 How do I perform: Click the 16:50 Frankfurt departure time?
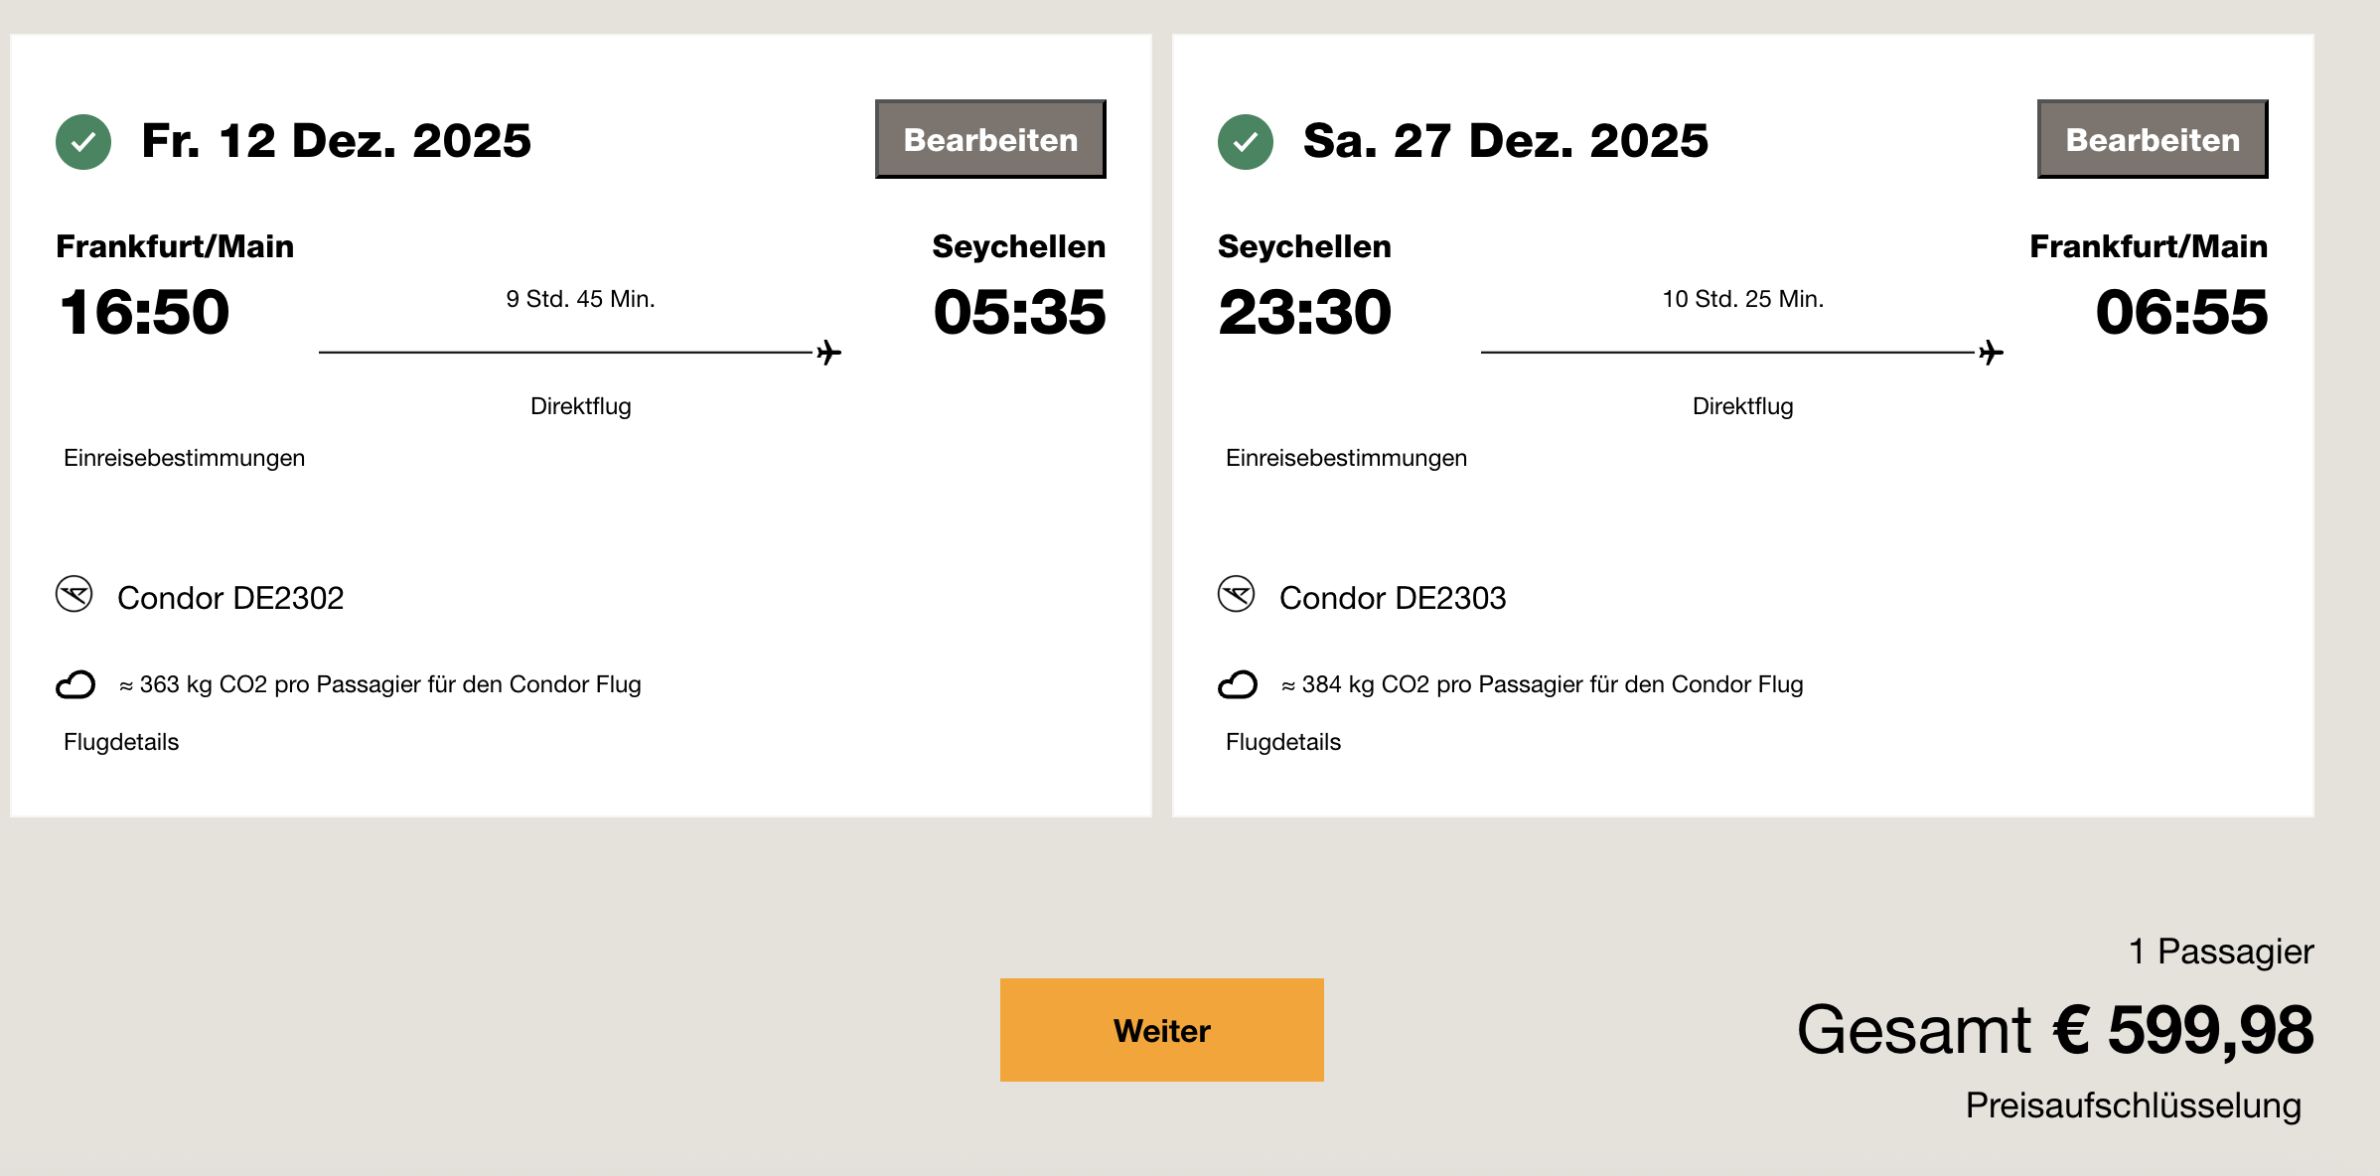coord(145,312)
